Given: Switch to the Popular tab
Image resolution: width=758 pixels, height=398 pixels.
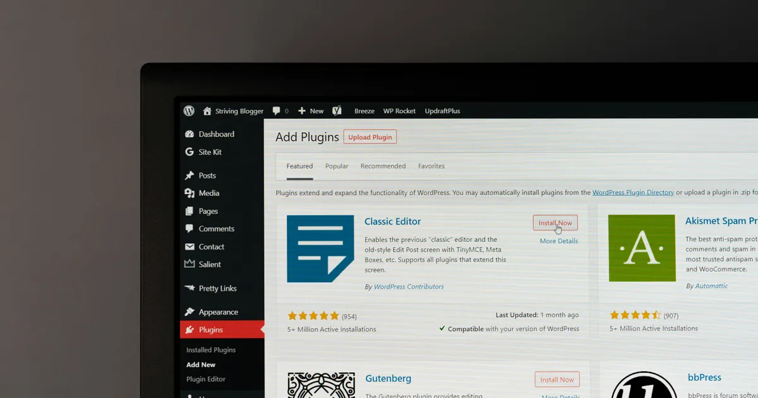Looking at the screenshot, I should coord(337,166).
